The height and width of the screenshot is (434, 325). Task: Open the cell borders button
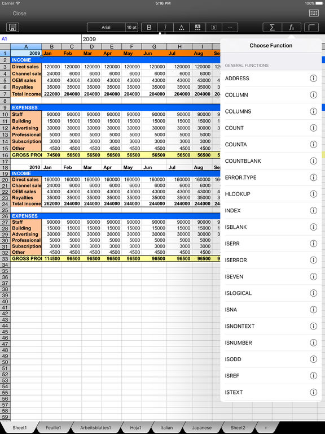click(x=311, y=27)
